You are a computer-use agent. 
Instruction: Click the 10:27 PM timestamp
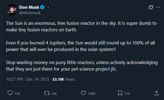14,79
